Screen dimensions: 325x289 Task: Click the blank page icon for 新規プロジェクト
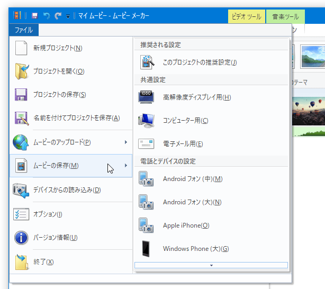[21, 48]
